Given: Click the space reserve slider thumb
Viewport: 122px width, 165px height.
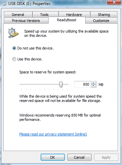Looking at the screenshot, I should pos(61,85).
